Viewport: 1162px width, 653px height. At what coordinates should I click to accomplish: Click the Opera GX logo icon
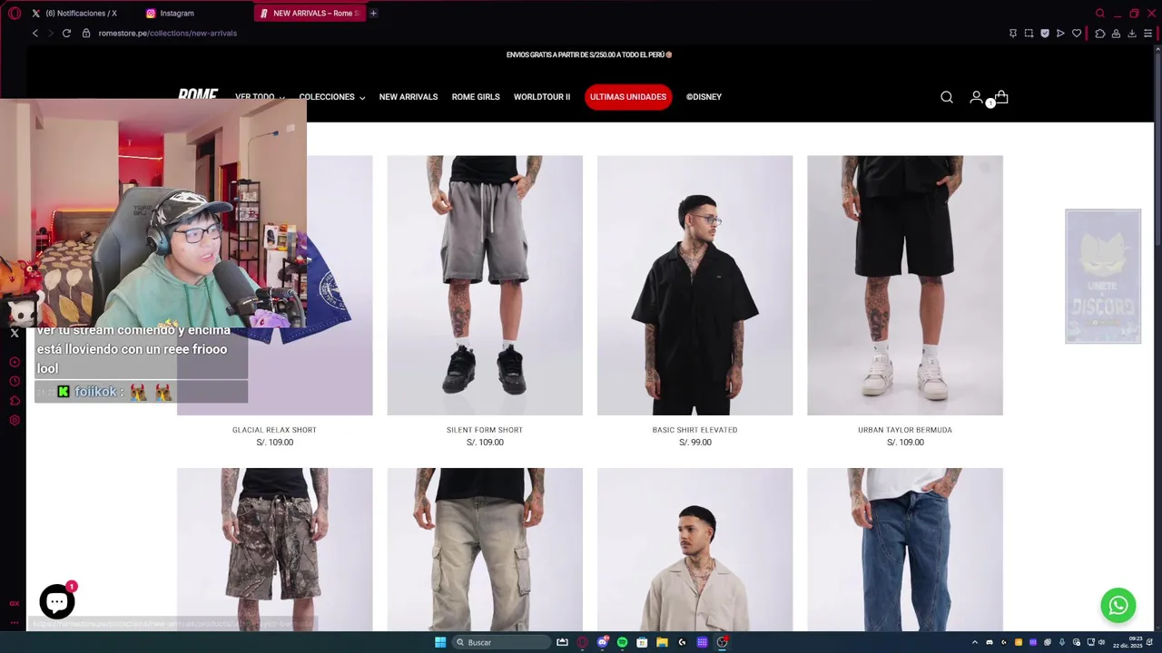(14, 13)
